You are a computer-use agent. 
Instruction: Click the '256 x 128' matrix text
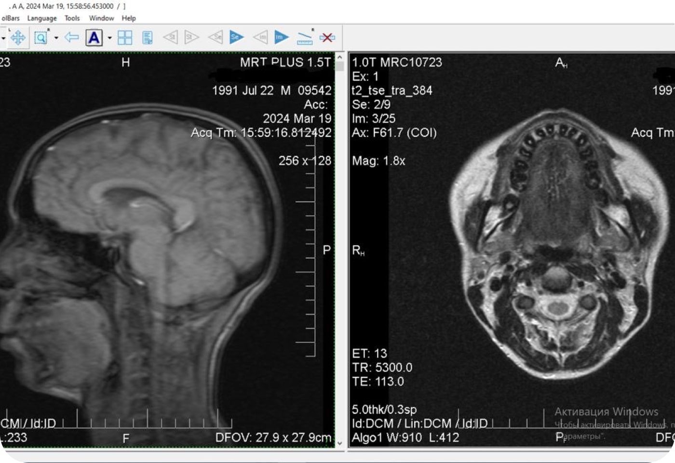305,161
